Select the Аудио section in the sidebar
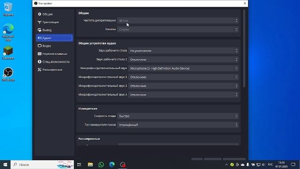300x169 pixels. point(54,38)
